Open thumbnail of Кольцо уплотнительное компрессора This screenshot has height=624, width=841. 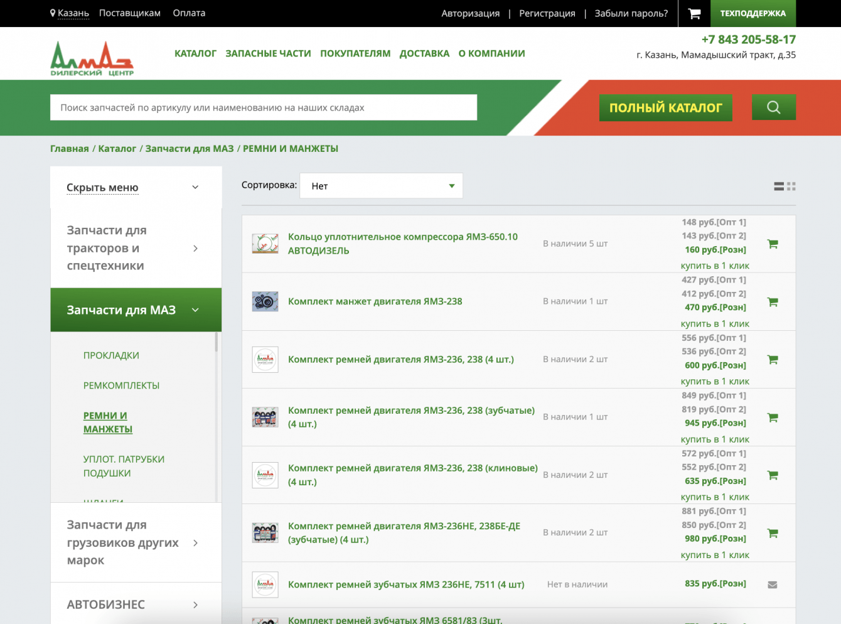click(x=265, y=244)
